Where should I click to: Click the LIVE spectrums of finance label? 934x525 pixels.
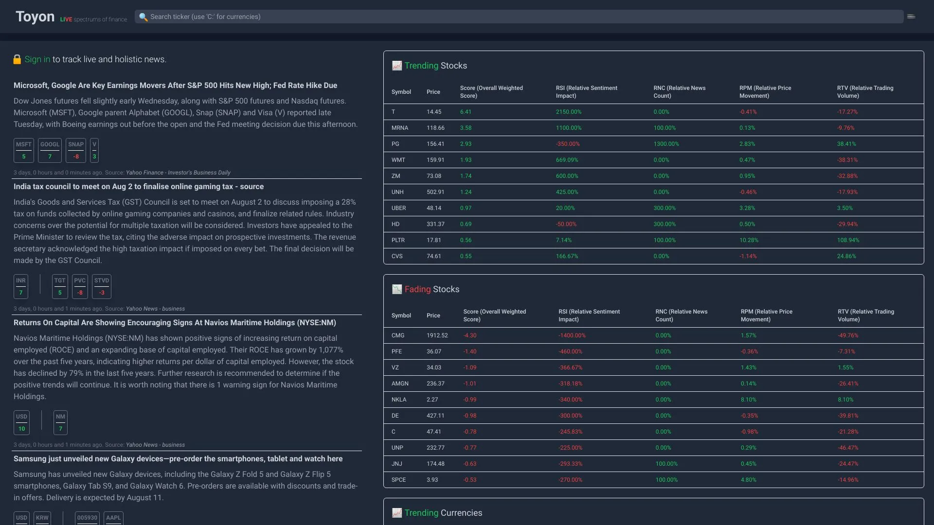(93, 19)
